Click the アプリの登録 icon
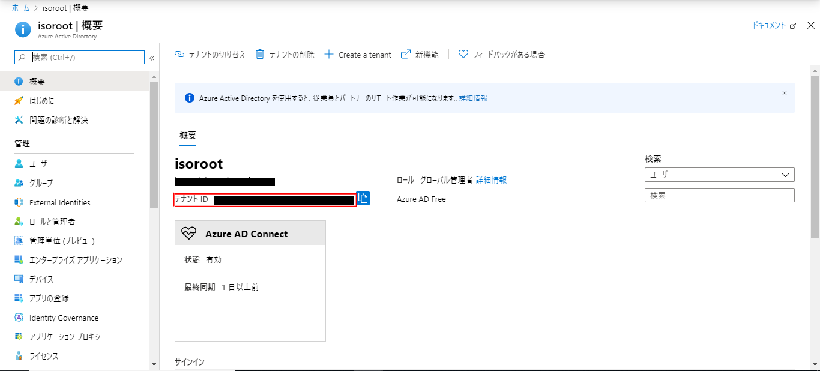 point(19,298)
